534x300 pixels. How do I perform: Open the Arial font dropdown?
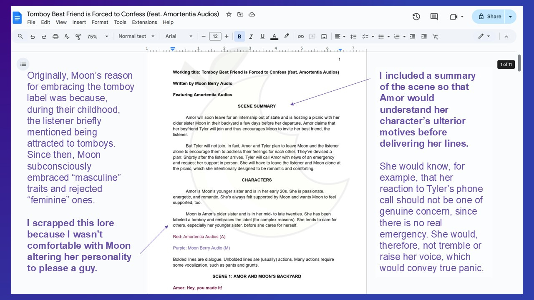pos(179,36)
